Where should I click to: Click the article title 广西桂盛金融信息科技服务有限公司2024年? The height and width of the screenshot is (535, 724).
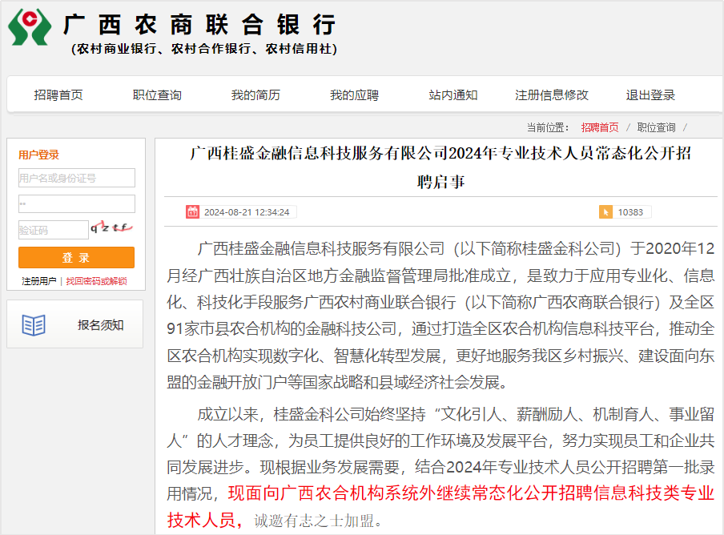[x=440, y=167]
